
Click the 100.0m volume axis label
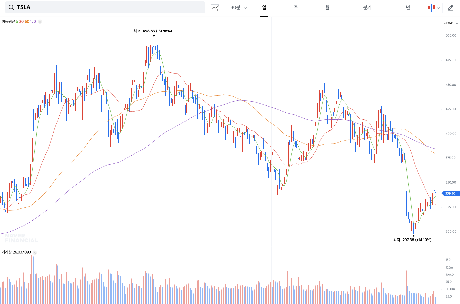tap(451, 274)
